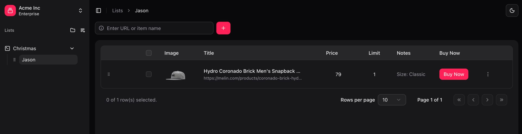
Task: Select the Jason list in sidebar
Action: (48, 60)
